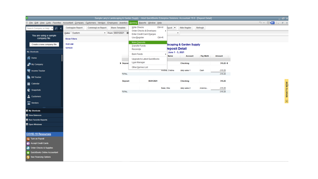The height and width of the screenshot is (179, 318).
Task: Click the From date field
Action: coord(119,33)
